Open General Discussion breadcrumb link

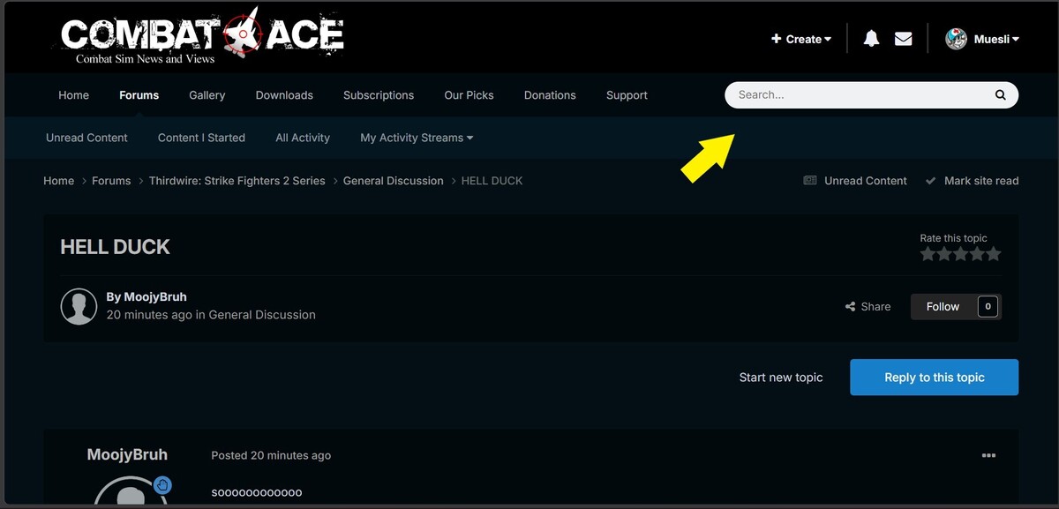click(x=394, y=181)
